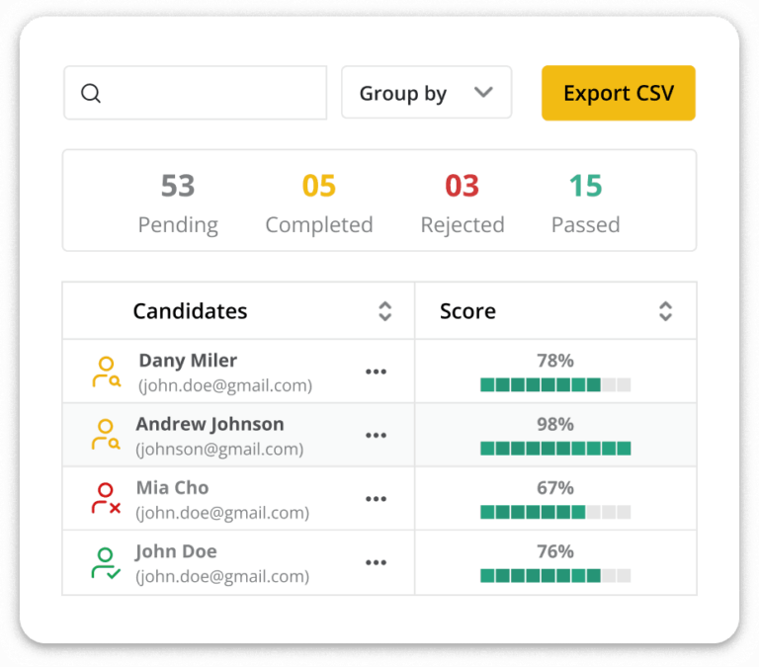This screenshot has height=667, width=759.
Task: Click Mia Cho's rejected candidate icon
Action: pyautogui.click(x=106, y=498)
